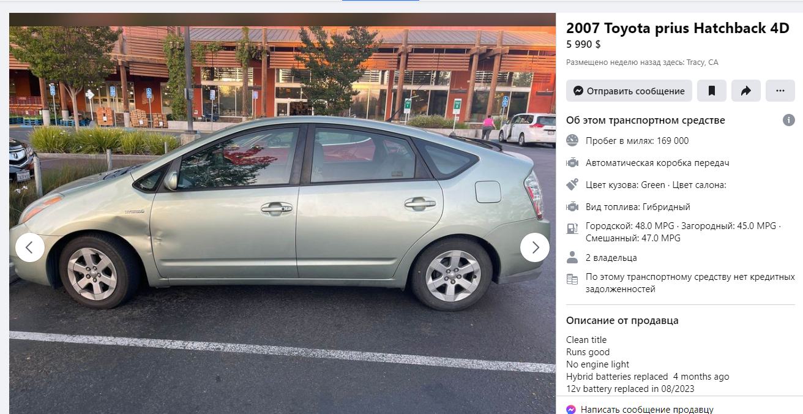Click the fuel pump MPG icon
Image resolution: width=803 pixels, height=414 pixels.
572,228
